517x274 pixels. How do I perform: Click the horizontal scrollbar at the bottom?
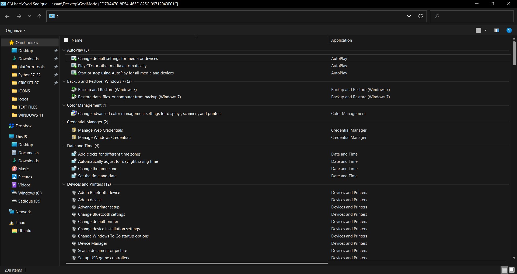click(197, 264)
